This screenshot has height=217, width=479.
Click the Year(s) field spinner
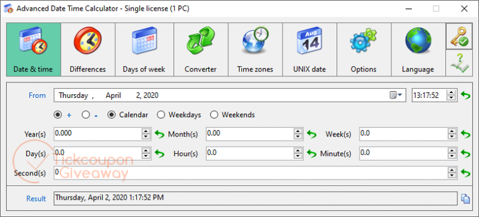[x=146, y=134]
